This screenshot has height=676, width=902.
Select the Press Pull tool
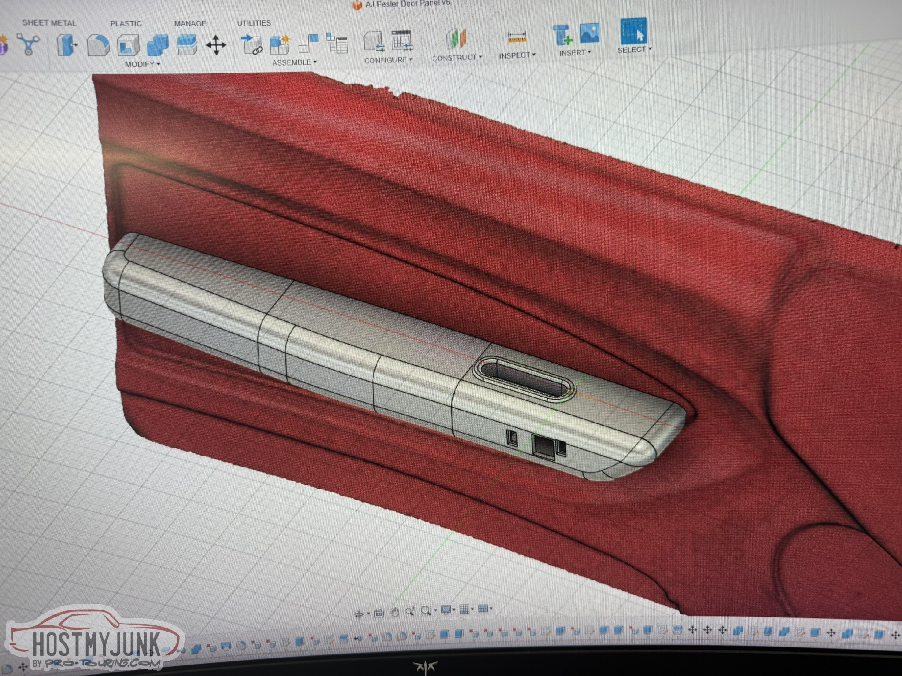point(67,45)
